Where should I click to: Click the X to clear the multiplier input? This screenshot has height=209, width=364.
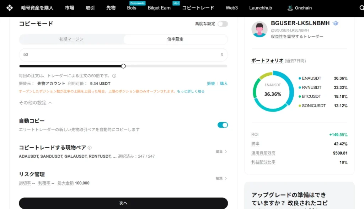coord(221,54)
